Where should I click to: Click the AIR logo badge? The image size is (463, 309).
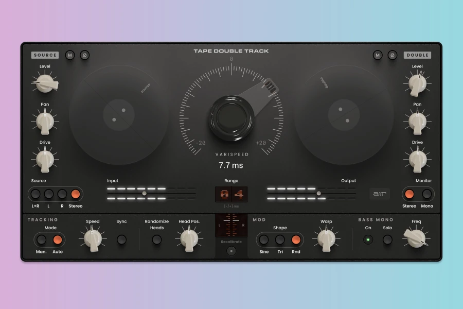pos(380,194)
